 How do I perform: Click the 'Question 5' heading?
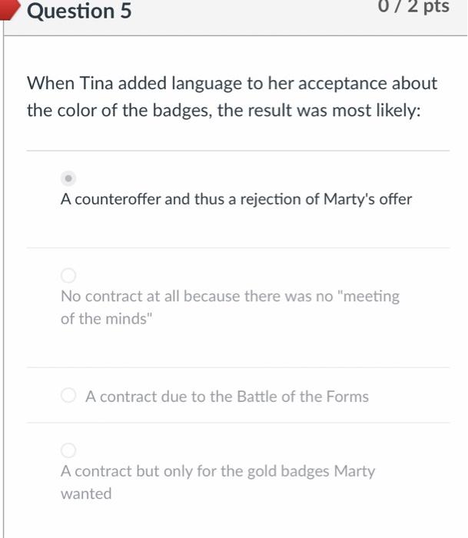[x=79, y=11]
